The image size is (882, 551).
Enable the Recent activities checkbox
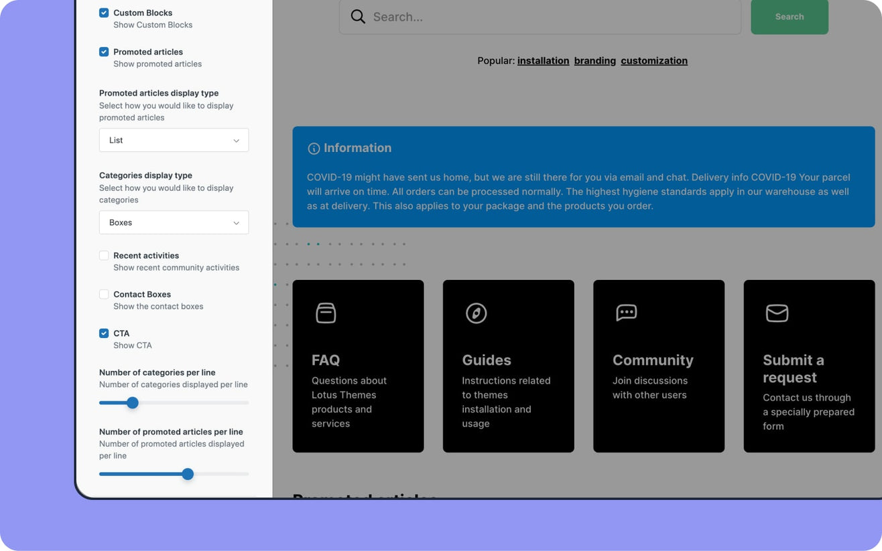[x=104, y=255]
